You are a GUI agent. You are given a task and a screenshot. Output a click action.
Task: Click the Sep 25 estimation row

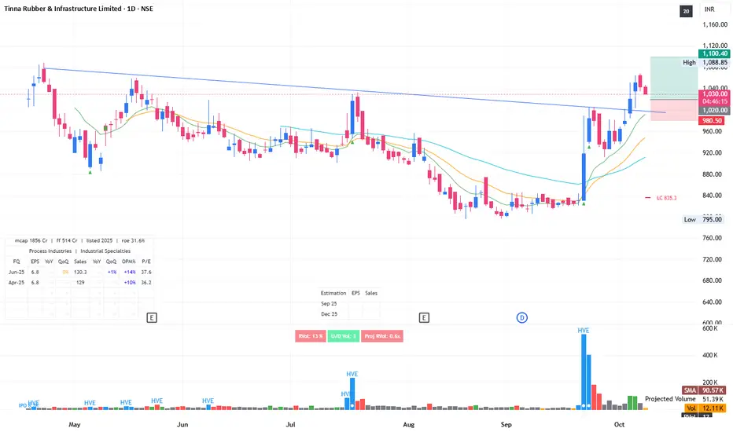tap(329, 303)
